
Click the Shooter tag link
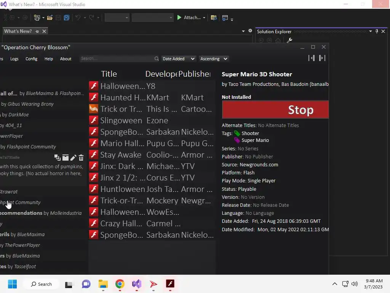(250, 134)
